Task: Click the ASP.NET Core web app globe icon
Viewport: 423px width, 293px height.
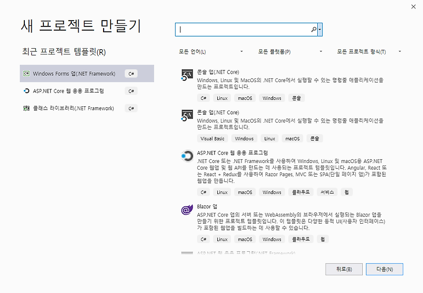Action: 187,156
